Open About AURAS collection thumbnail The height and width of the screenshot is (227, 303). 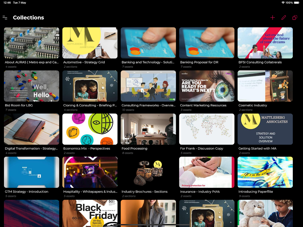31,43
